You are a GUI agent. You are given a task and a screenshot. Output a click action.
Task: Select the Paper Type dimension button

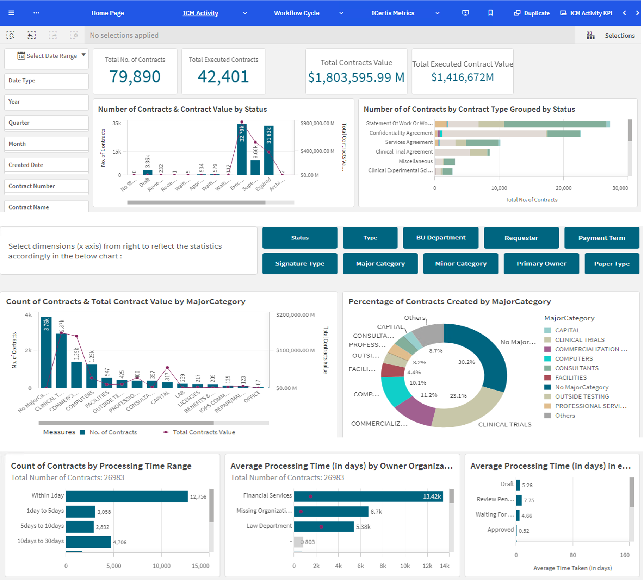pyautogui.click(x=612, y=264)
